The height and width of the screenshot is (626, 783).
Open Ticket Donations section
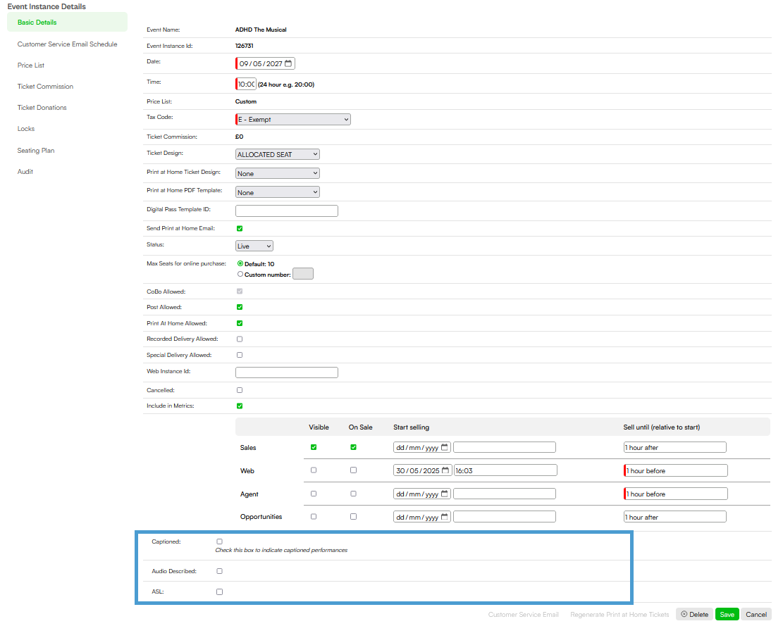coord(42,107)
